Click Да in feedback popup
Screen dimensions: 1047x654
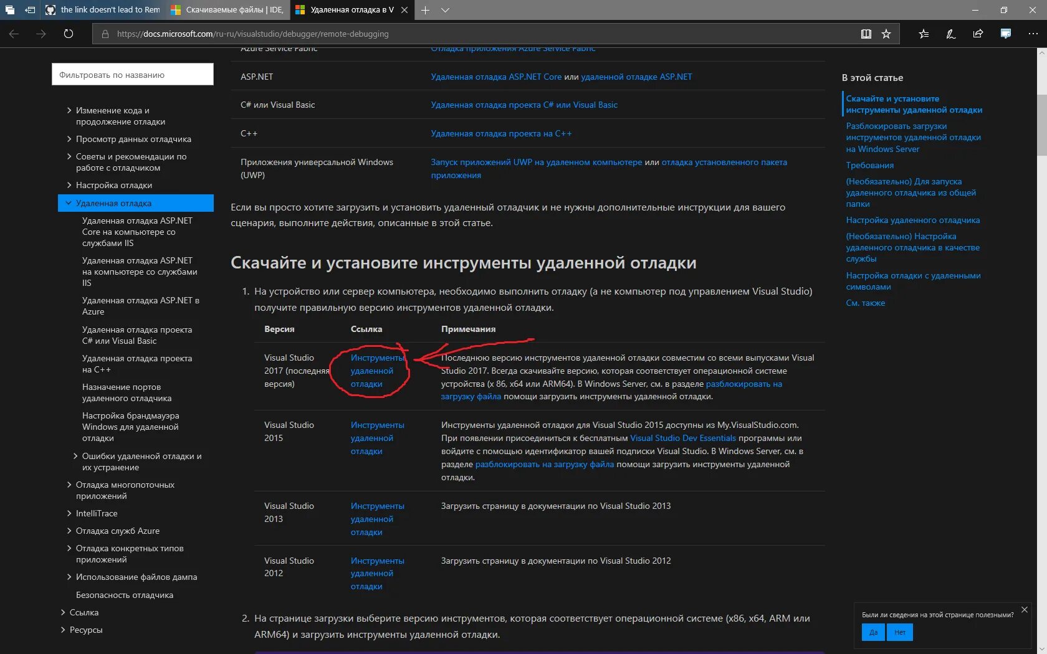pos(873,632)
